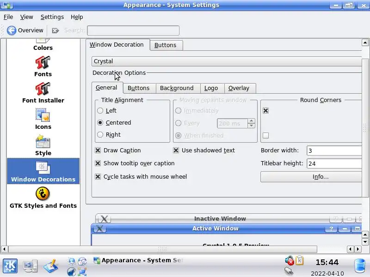Image resolution: width=370 pixels, height=277 pixels.
Task: Select Window Decorations in the sidebar
Action: pyautogui.click(x=43, y=171)
